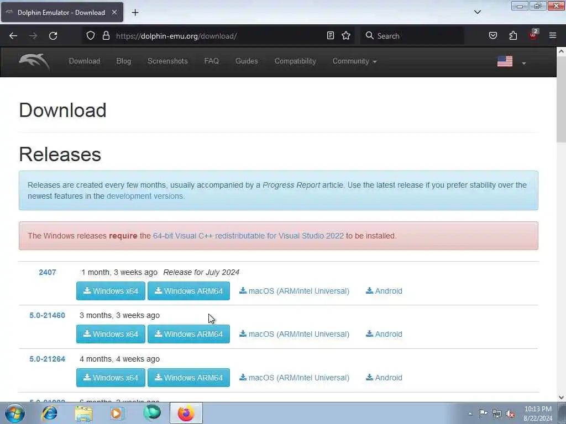
Task: Open the Guides nav item
Action: [x=247, y=61]
